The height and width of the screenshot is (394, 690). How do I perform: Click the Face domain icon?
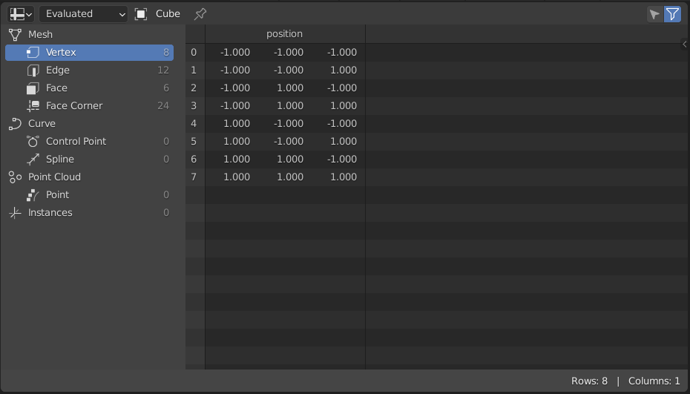click(33, 88)
